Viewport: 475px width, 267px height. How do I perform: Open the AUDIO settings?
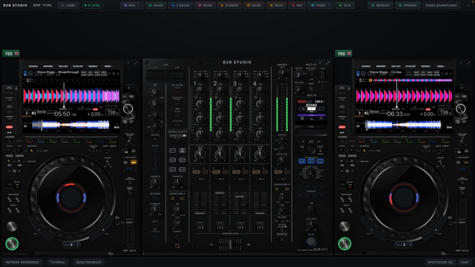156,6
